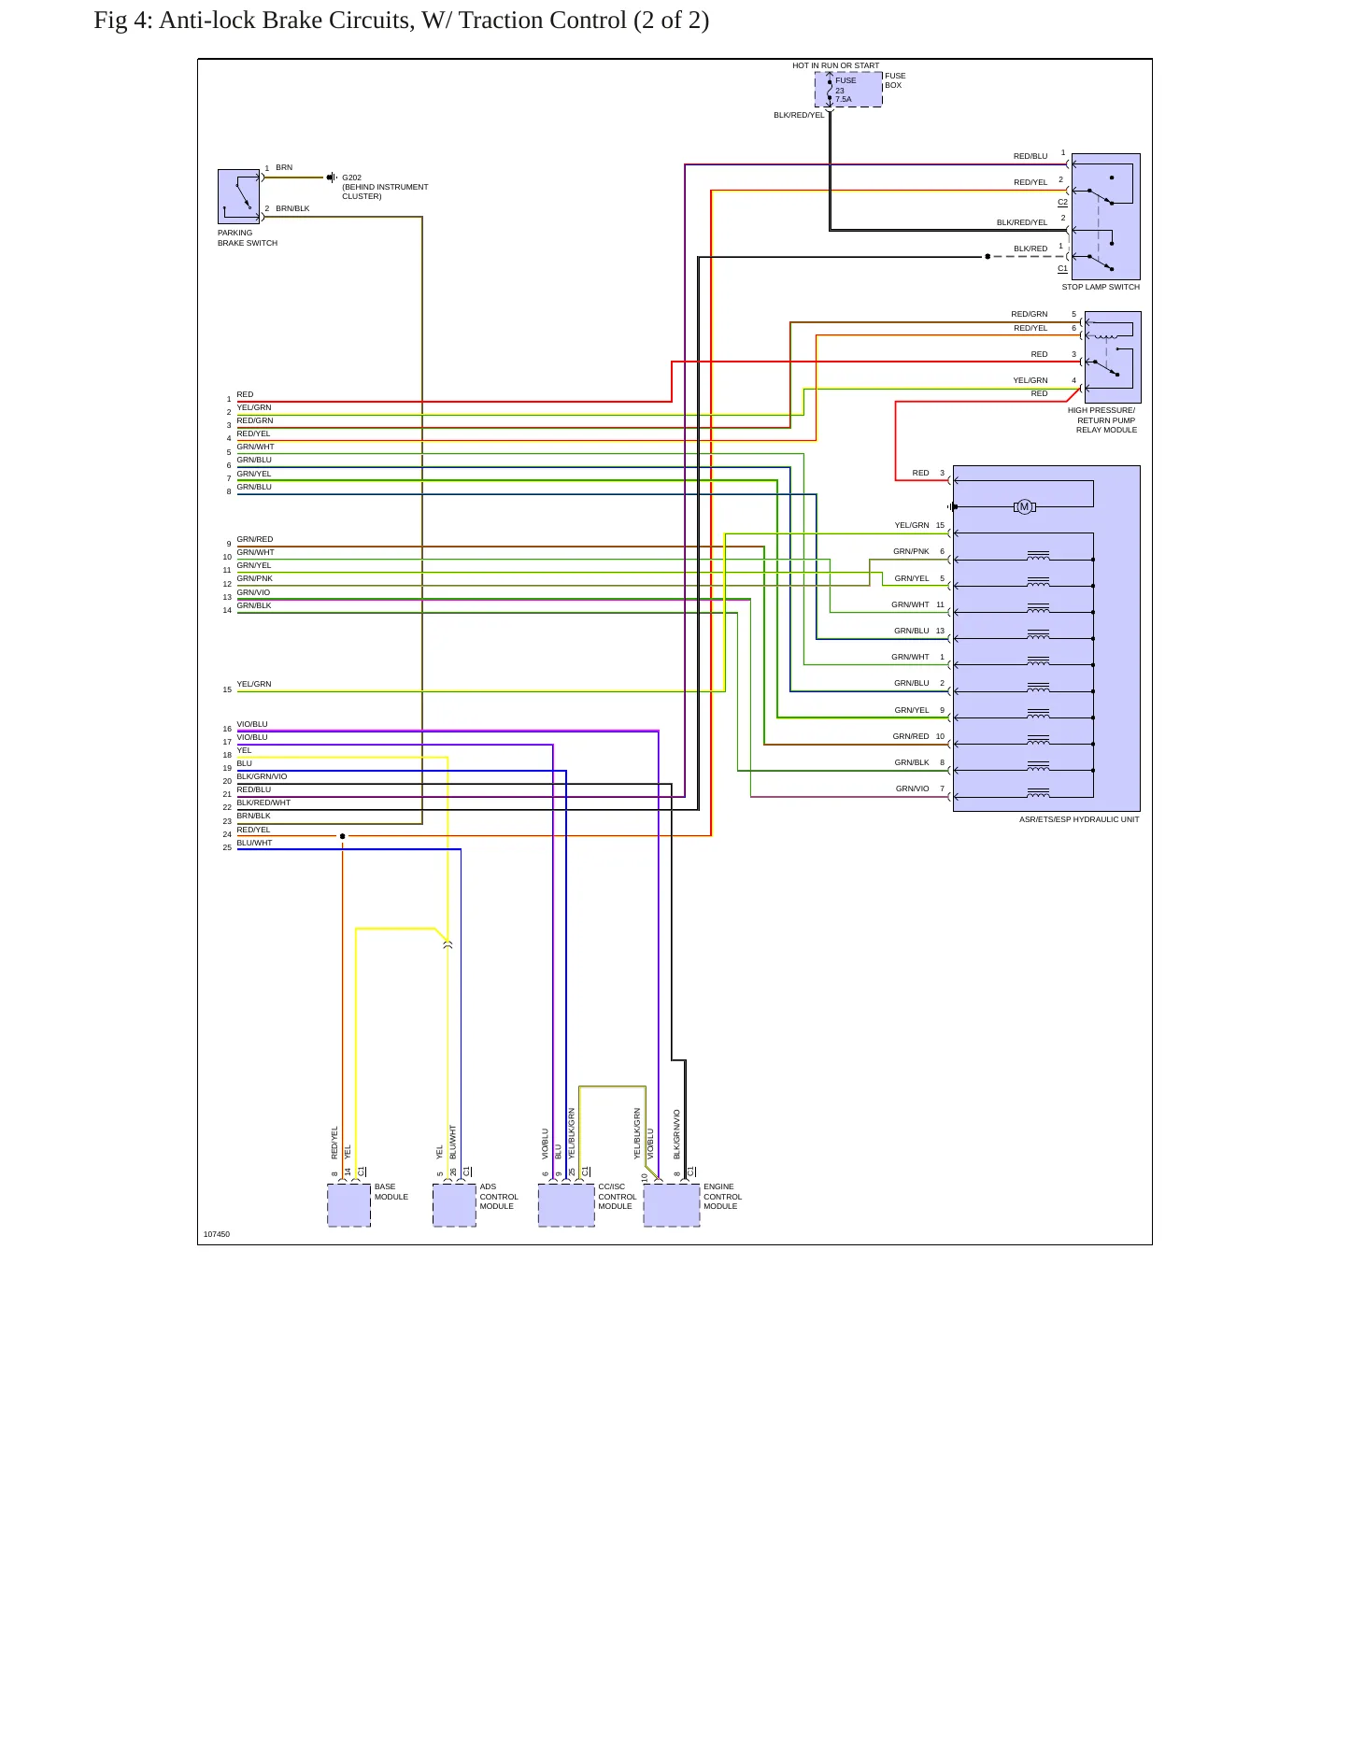Screen dimensions: 1350x1747
Task: Click the YEL label at left pin 18
Action: (x=244, y=750)
